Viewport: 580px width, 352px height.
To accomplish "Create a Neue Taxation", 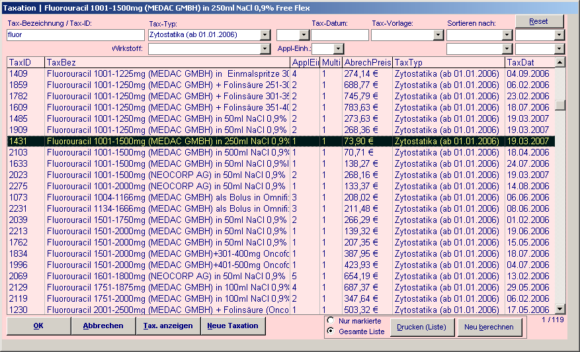I will [233, 326].
